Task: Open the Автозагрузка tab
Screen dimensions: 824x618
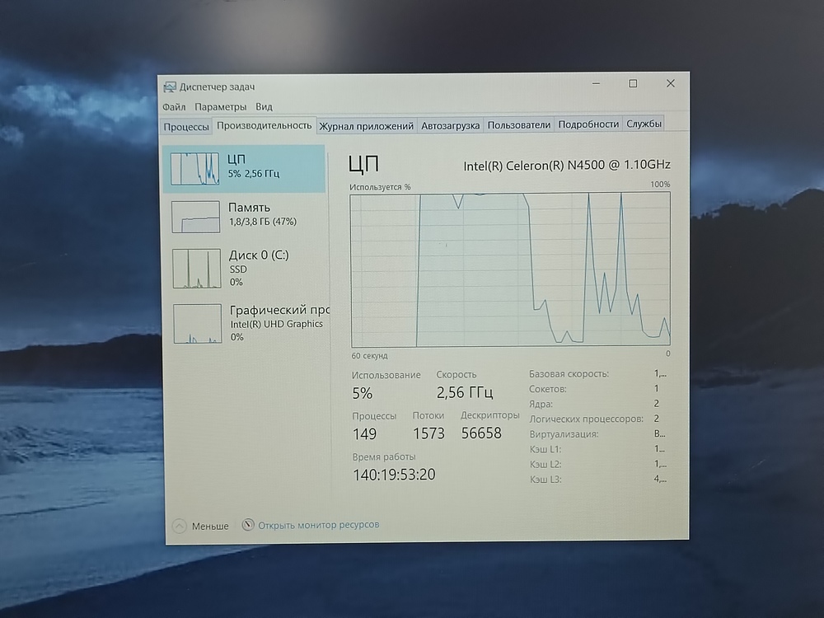Action: 450,126
